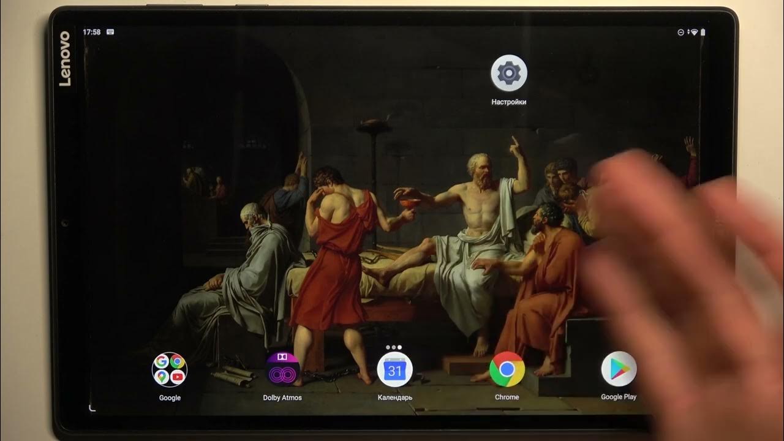The width and height of the screenshot is (784, 441).
Task: Tap the Календарь label
Action: coord(395,398)
